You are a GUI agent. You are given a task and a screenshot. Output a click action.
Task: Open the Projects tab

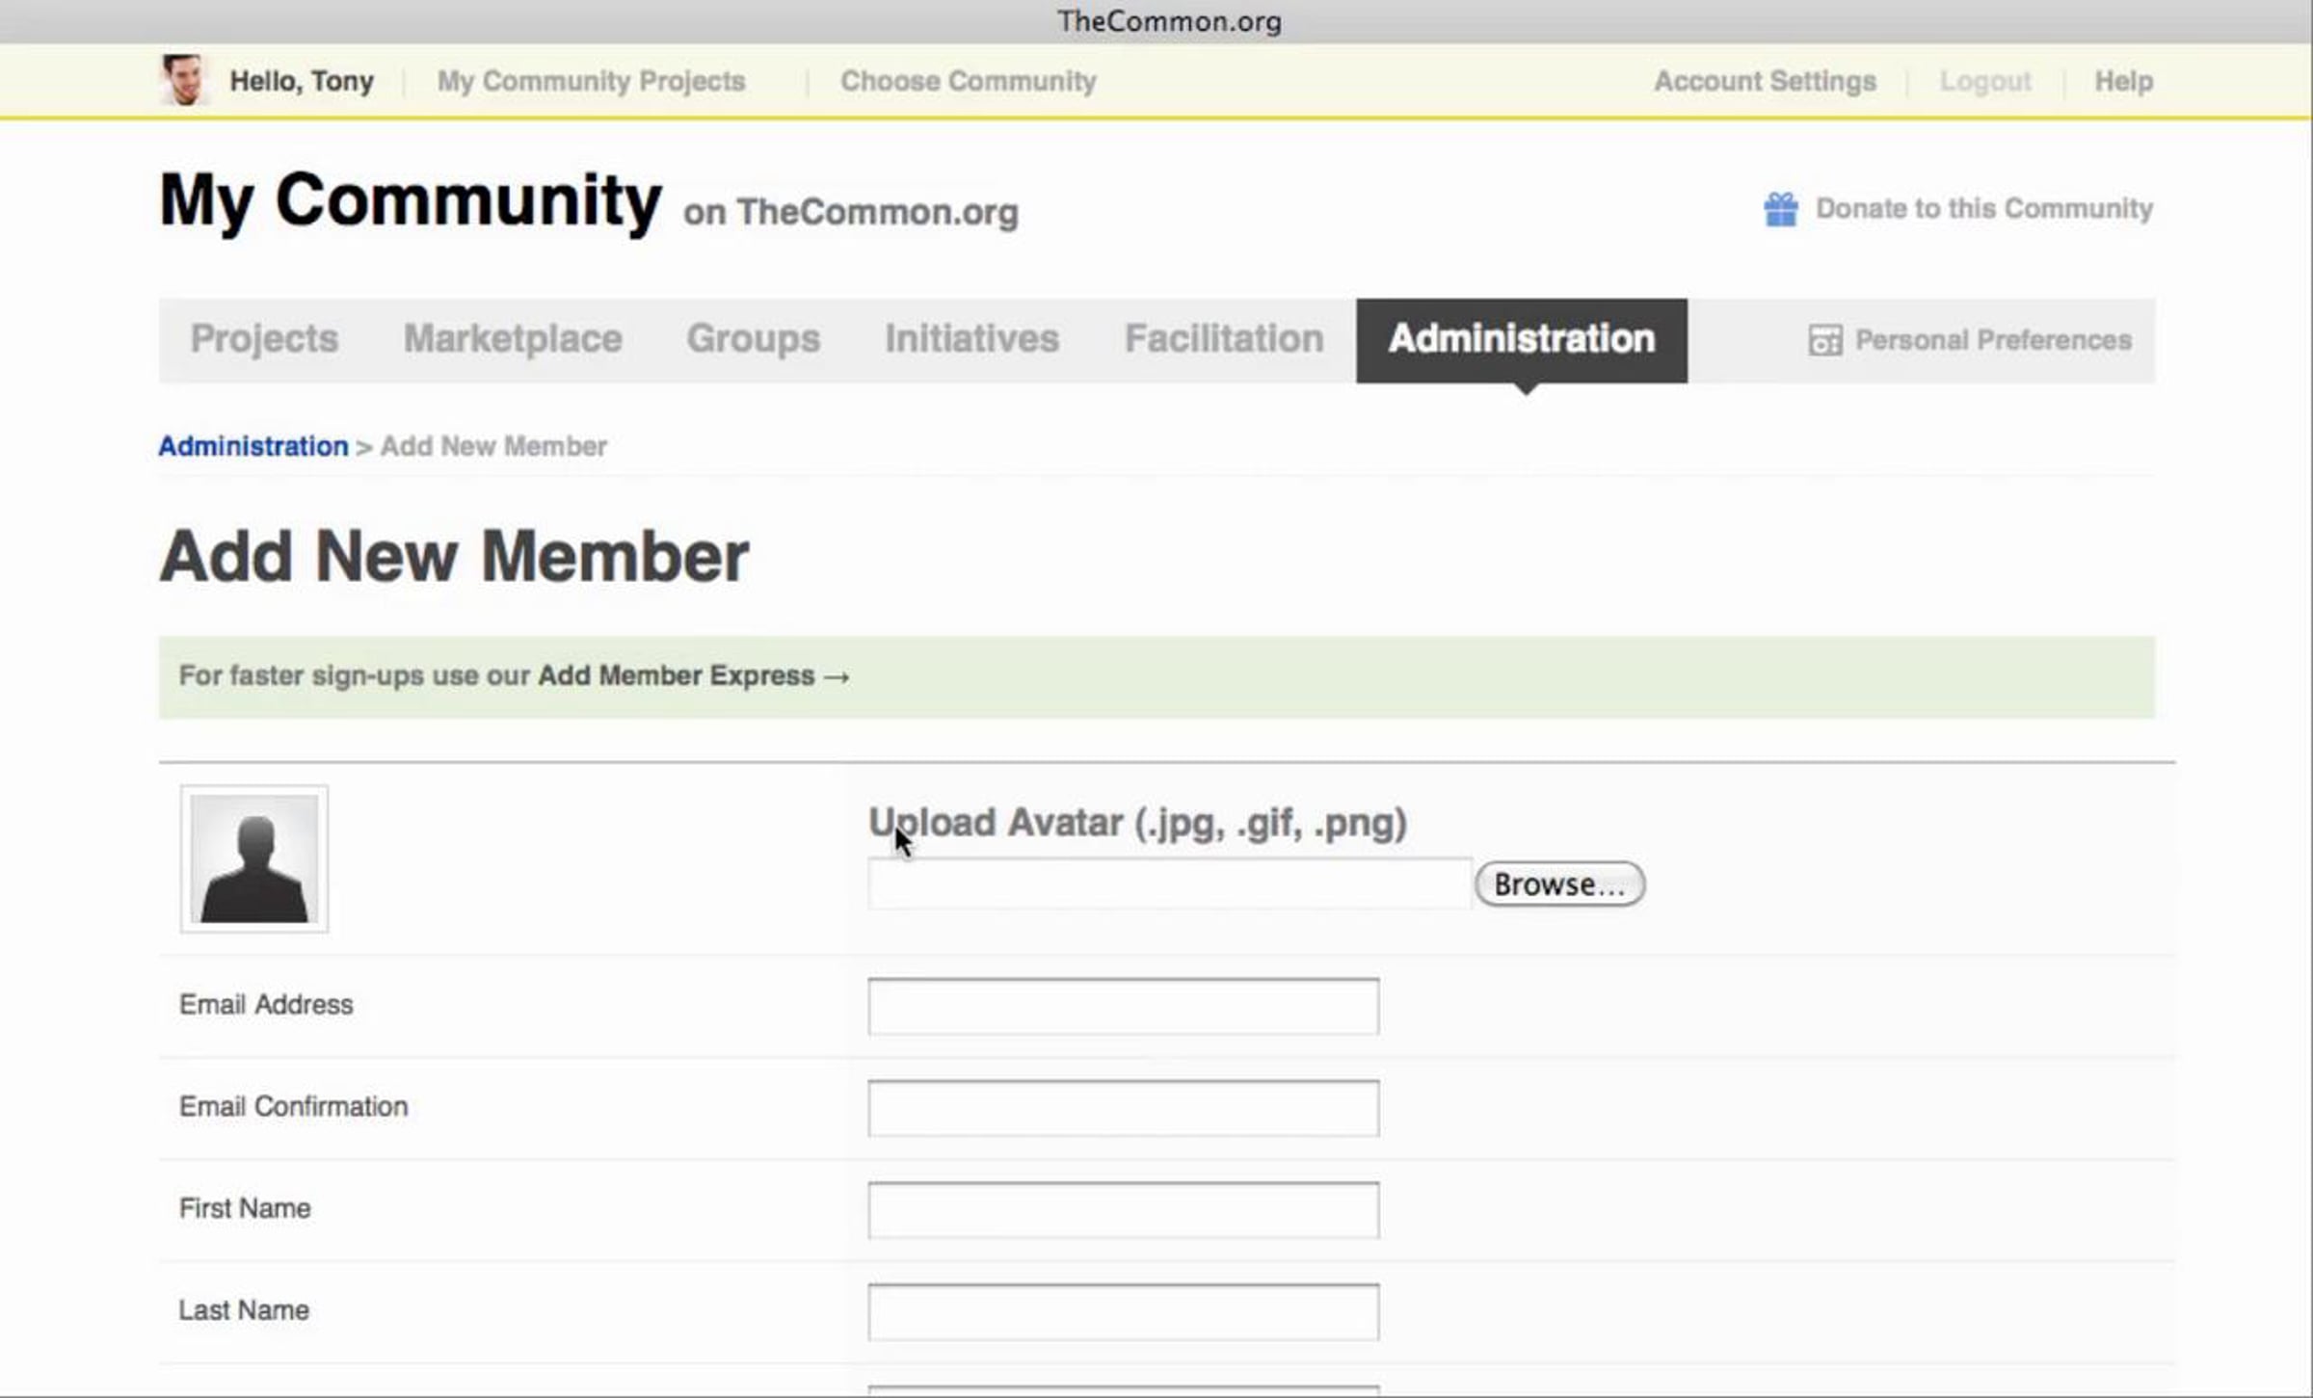(264, 339)
